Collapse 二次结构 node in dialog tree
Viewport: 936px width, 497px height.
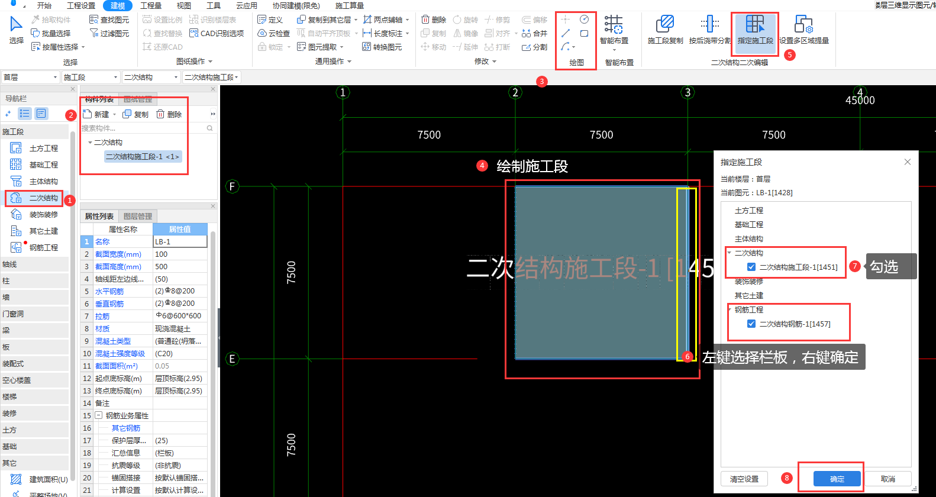click(730, 253)
